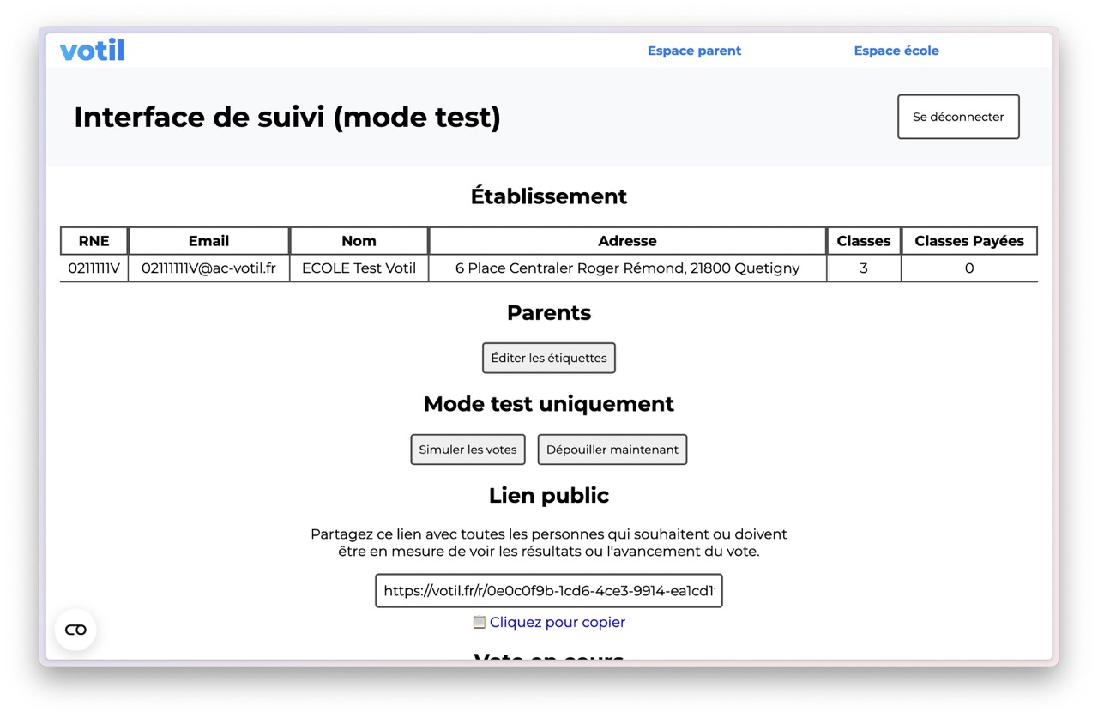Open Espace parent
The width and height of the screenshot is (1098, 718).
[694, 50]
